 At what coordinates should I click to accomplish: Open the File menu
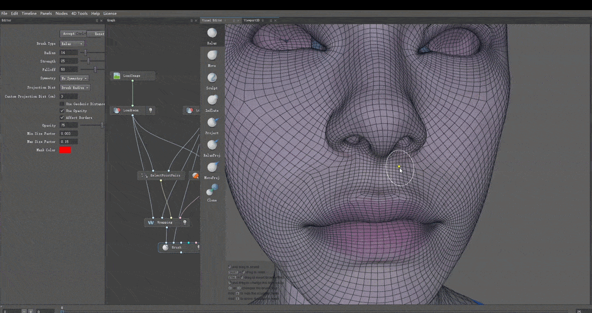point(4,13)
